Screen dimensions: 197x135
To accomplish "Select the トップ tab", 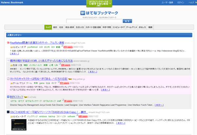I will pyautogui.click(x=48, y=27).
